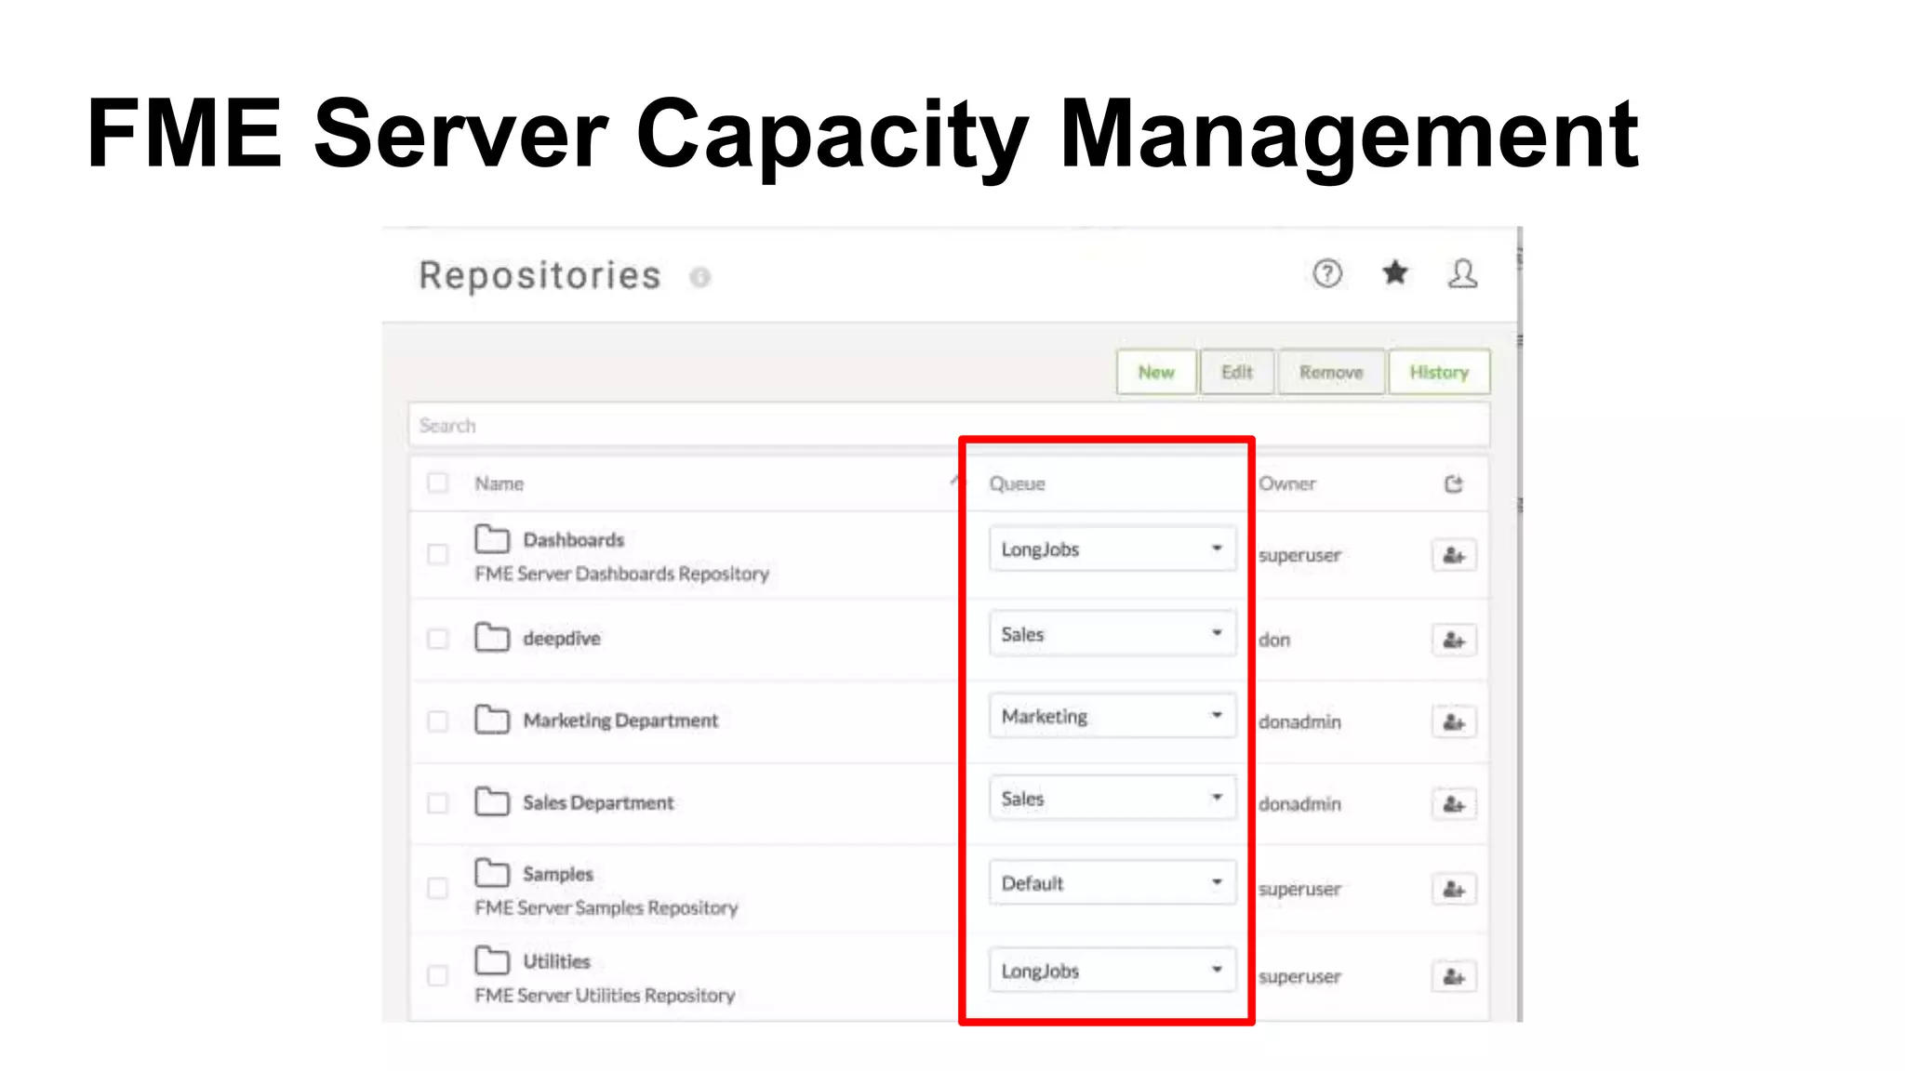This screenshot has height=1071, width=1905.
Task: Click the info icon beside Repositories
Action: point(700,277)
